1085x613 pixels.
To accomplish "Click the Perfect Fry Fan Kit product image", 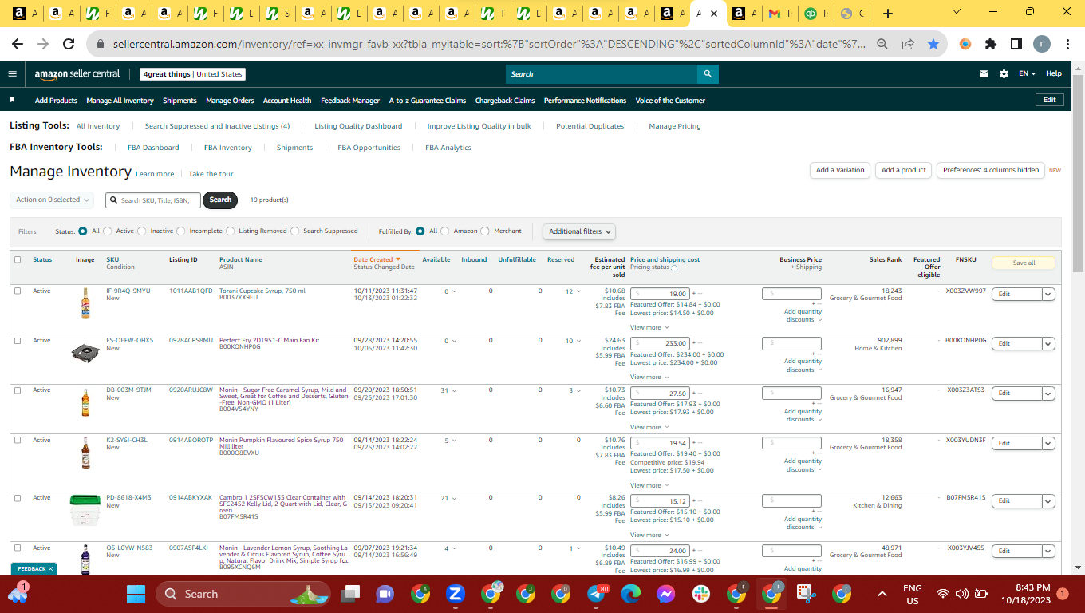I will click(x=85, y=351).
